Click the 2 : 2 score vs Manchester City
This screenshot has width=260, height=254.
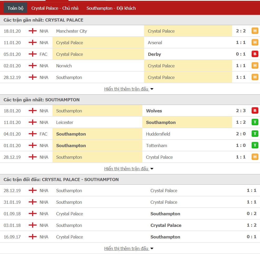241,31
